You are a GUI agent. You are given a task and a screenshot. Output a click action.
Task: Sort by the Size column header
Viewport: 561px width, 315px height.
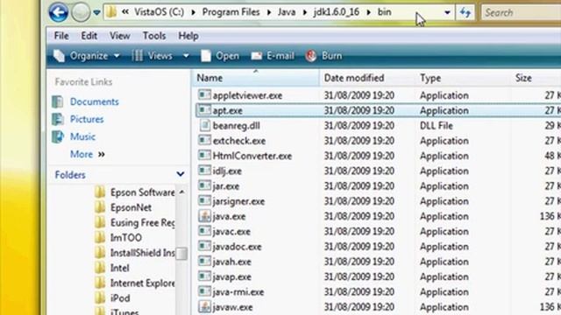pyautogui.click(x=536, y=78)
